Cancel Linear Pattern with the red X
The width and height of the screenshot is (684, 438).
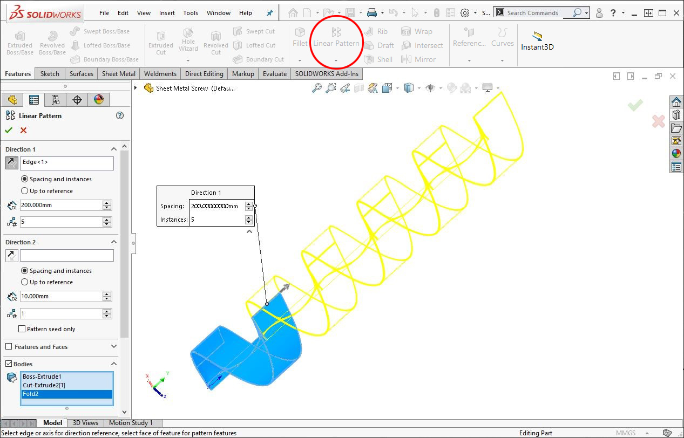coord(23,130)
